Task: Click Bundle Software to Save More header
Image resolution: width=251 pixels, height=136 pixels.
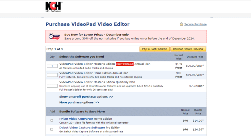Action: 82,111
